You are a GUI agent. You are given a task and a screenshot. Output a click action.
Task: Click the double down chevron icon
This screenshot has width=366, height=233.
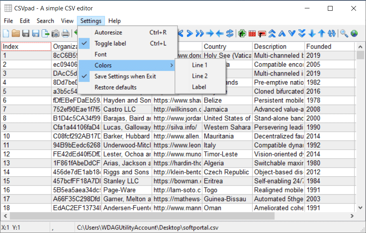[x=302, y=33]
